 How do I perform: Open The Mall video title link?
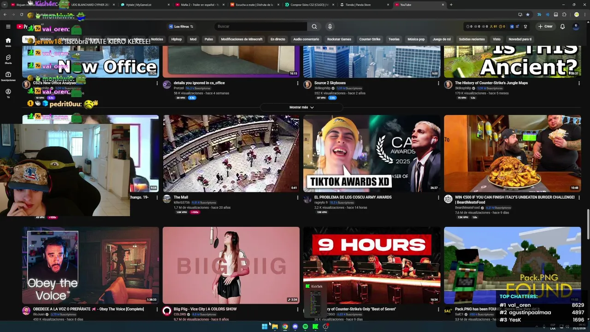tap(181, 197)
